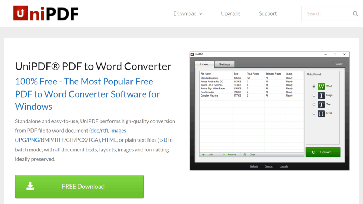The height and width of the screenshot is (204, 363).
Task: Follow the HTML link in description
Action: click(x=109, y=140)
